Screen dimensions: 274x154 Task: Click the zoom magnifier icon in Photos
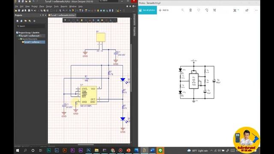(x=183, y=10)
